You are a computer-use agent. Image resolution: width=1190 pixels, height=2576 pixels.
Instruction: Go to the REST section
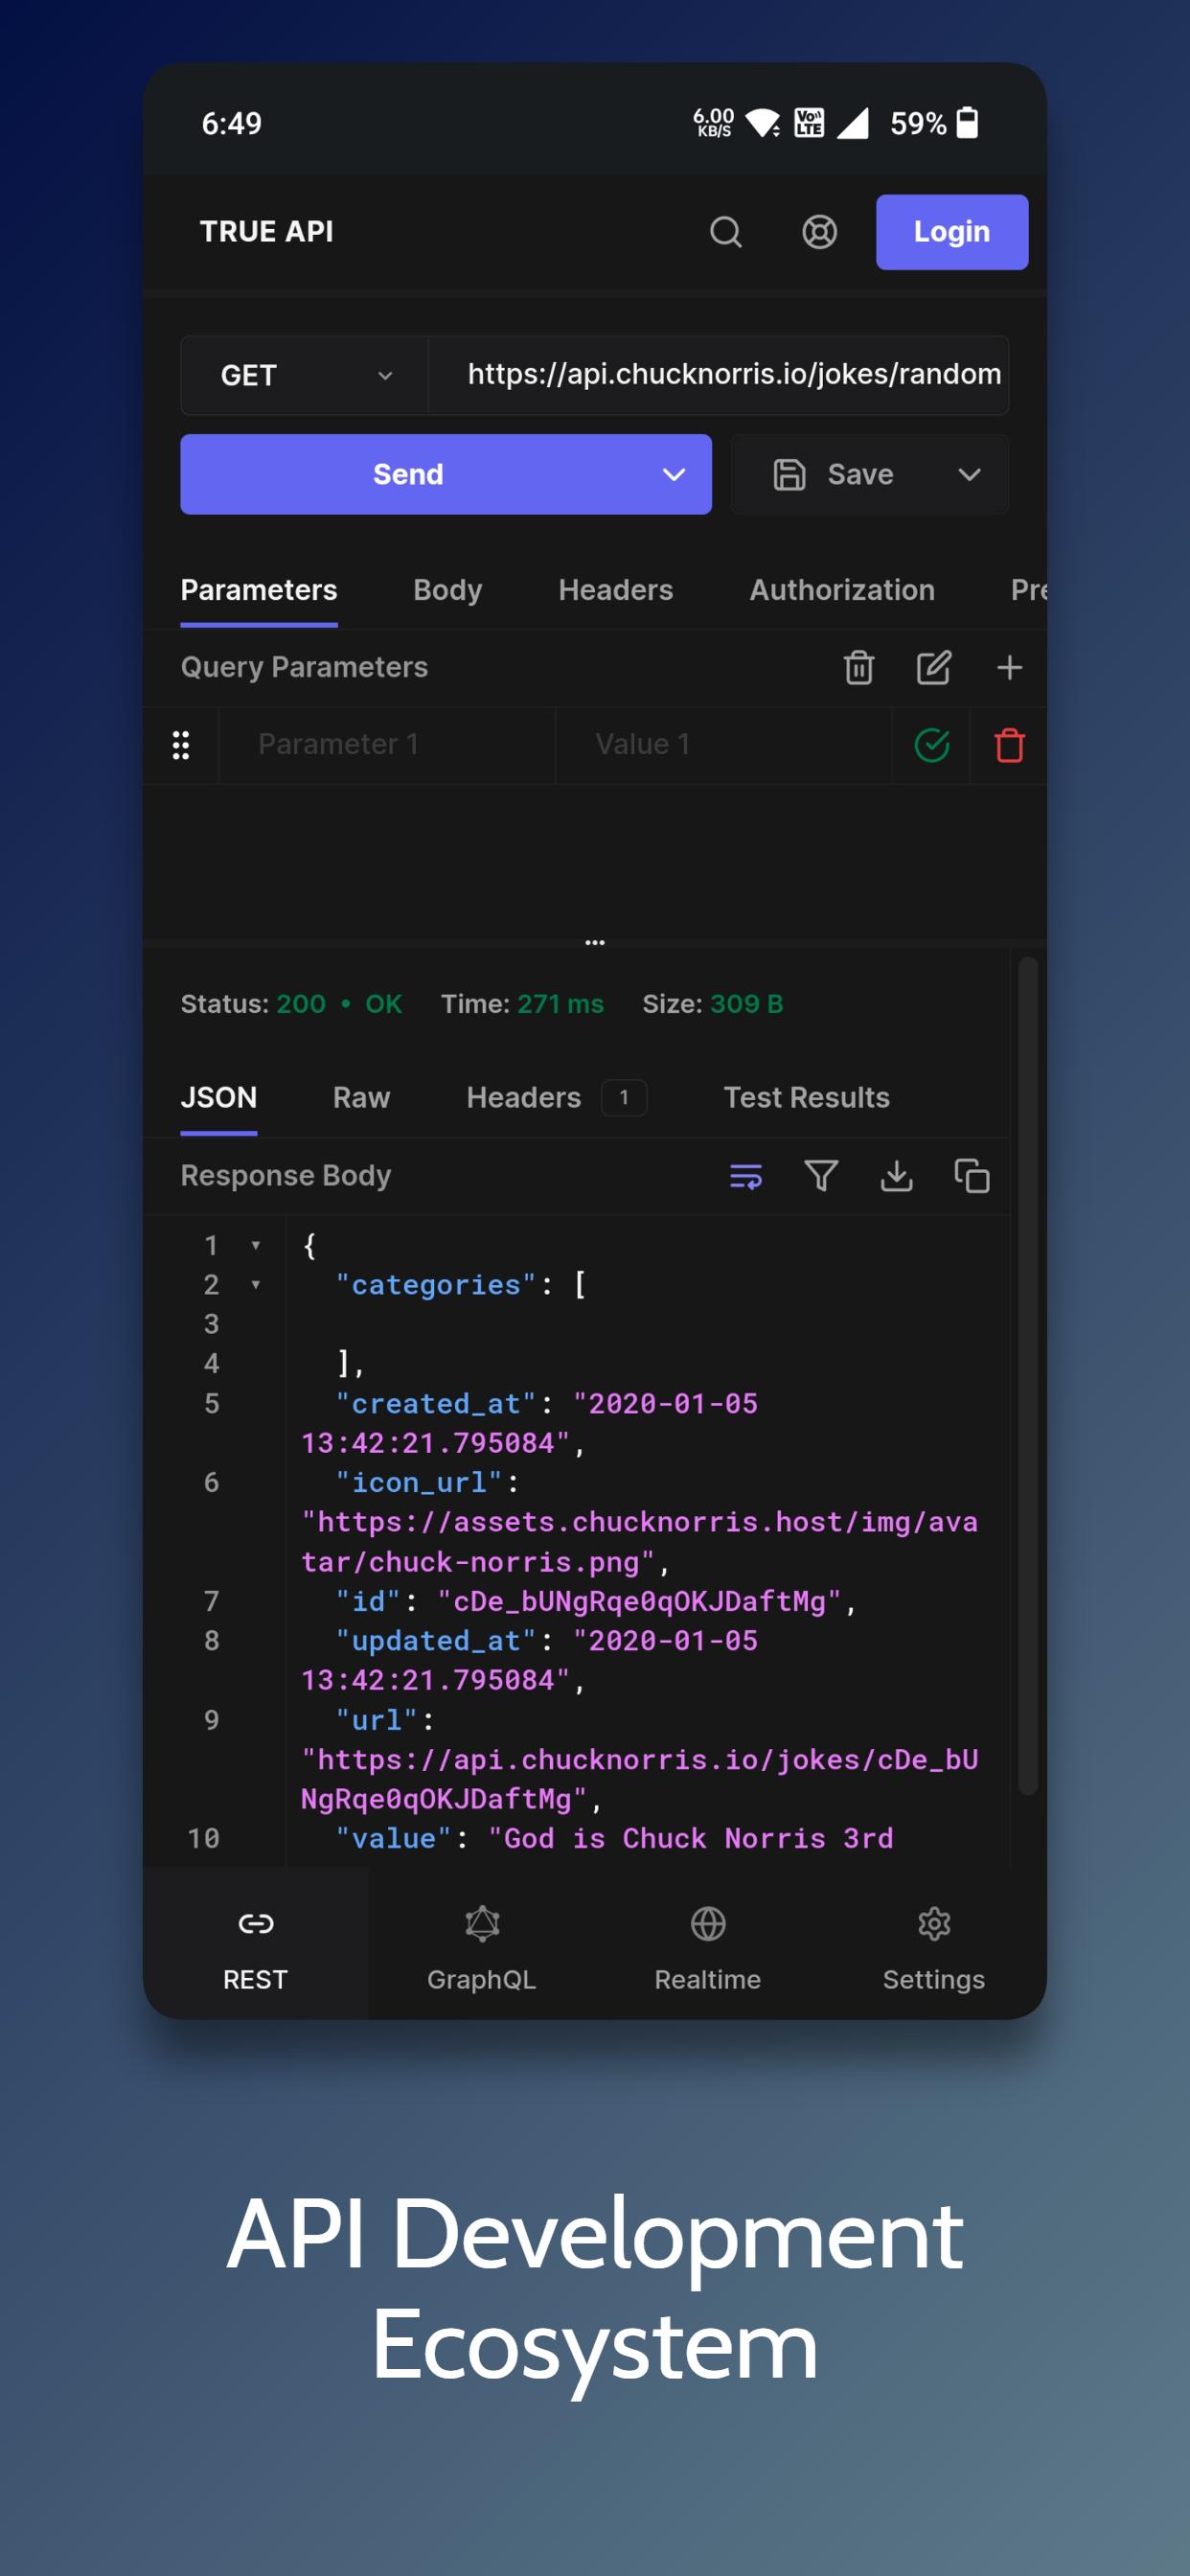click(x=255, y=1943)
